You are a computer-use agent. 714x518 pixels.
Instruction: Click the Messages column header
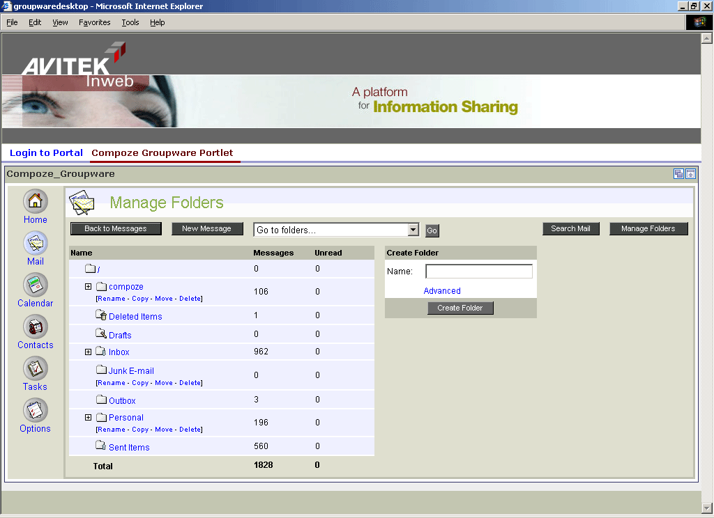click(x=273, y=253)
